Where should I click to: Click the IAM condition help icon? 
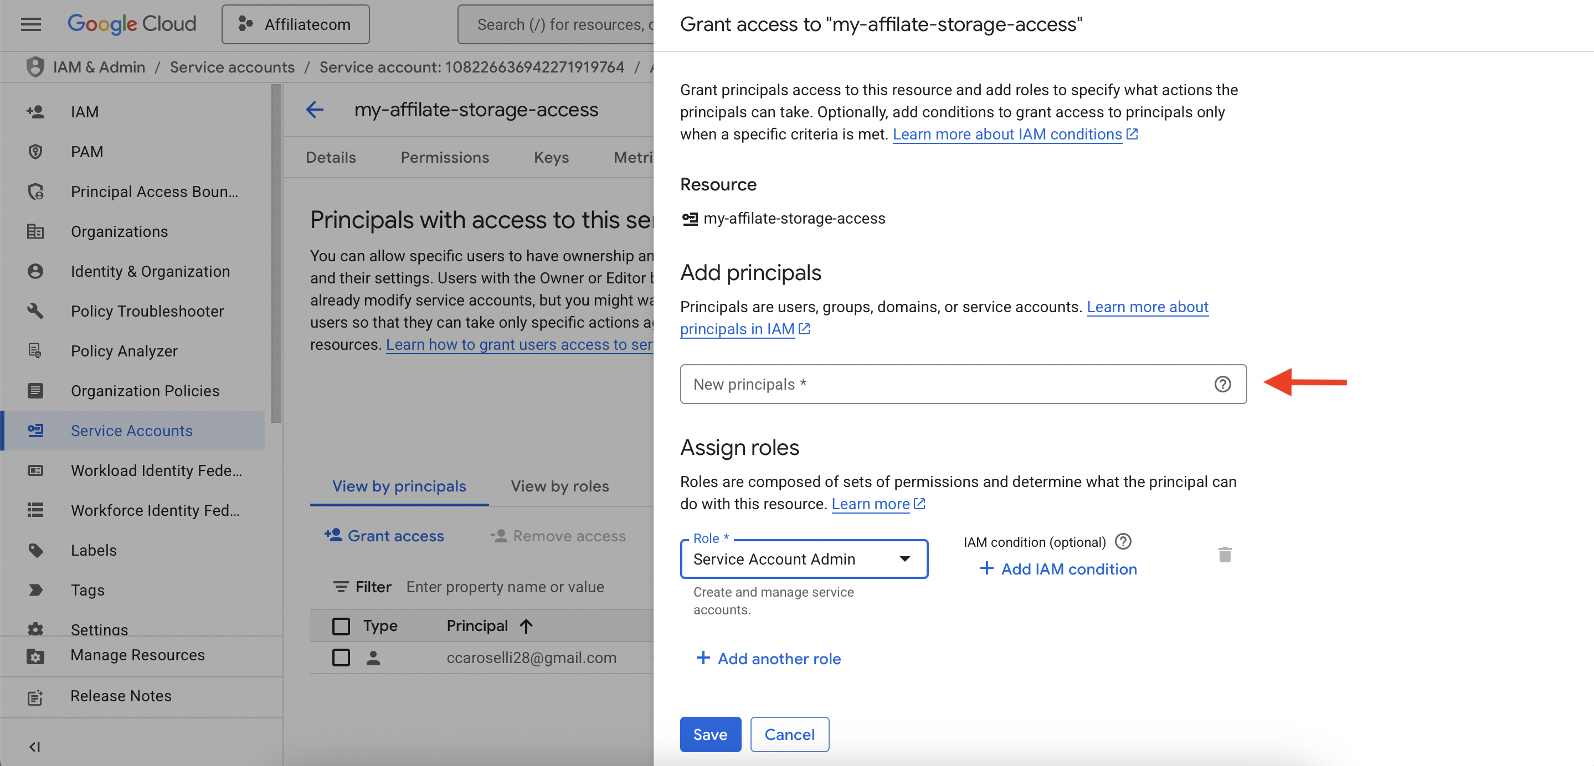[x=1123, y=542]
